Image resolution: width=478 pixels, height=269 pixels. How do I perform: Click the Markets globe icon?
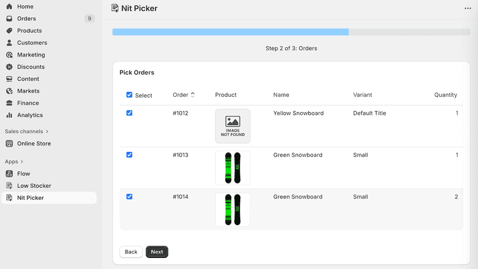tap(9, 91)
